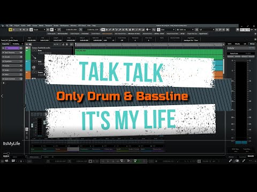The width and height of the screenshot is (257, 192).
Task: Click the three-dots more icon bottom right
Action: (250, 161)
